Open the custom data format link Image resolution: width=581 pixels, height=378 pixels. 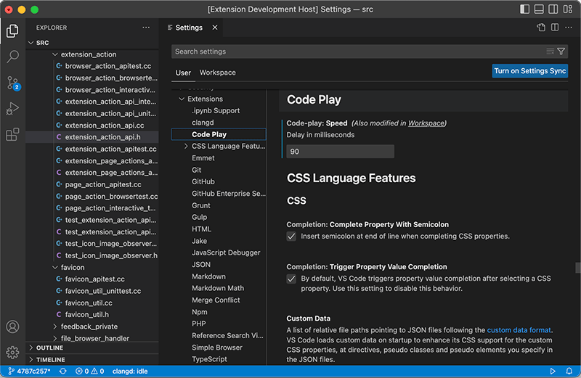(x=519, y=330)
